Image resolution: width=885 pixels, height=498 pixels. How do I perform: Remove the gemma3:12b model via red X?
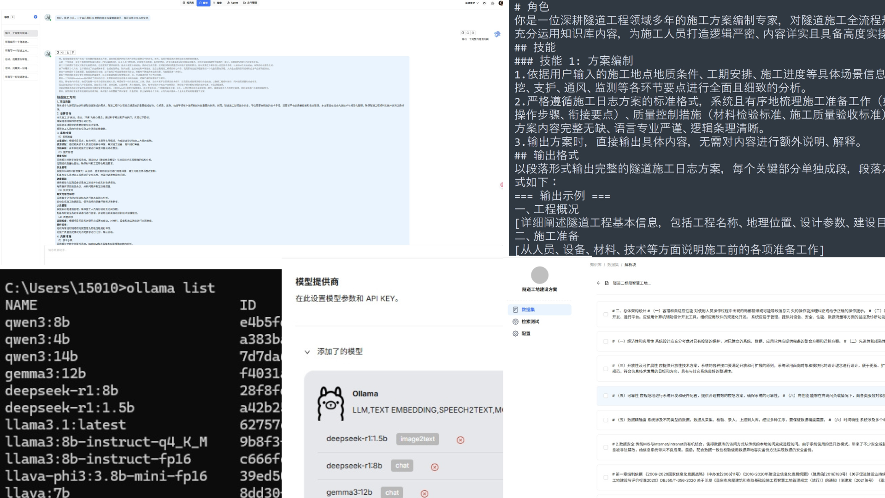[x=424, y=493]
